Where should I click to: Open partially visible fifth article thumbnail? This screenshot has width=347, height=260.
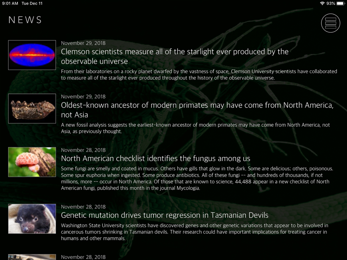[32, 257]
